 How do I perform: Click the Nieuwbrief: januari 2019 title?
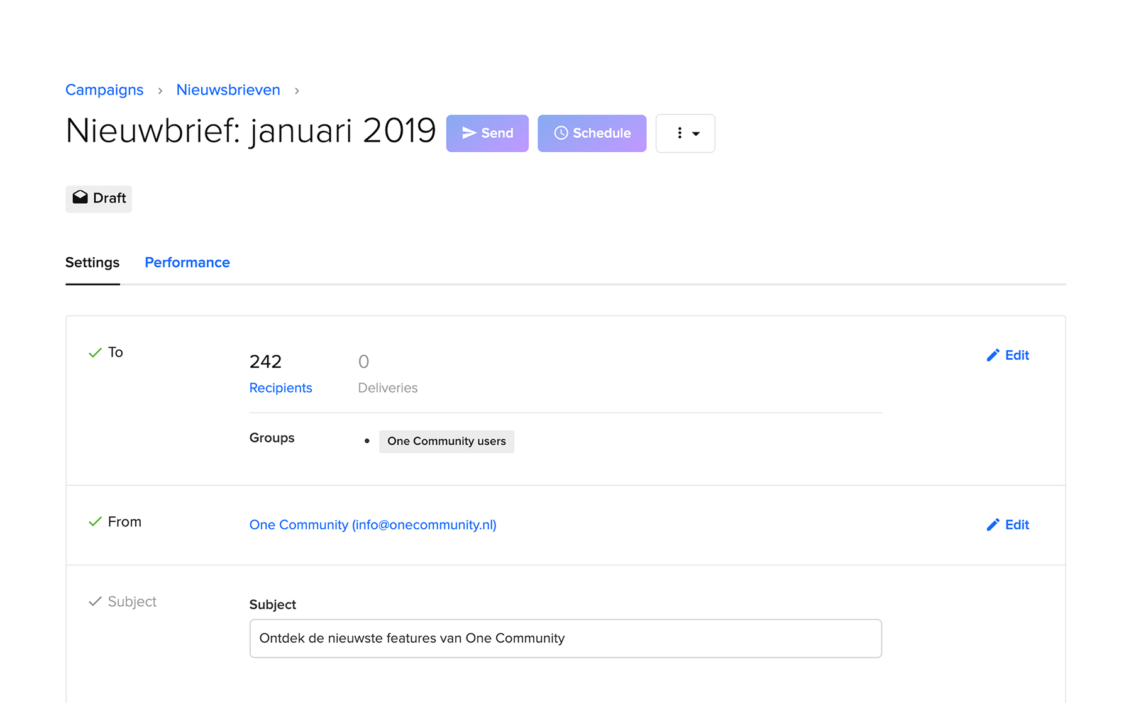click(x=251, y=131)
